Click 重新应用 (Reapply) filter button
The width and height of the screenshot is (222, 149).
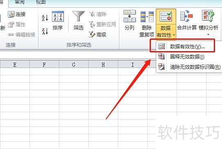(103, 25)
